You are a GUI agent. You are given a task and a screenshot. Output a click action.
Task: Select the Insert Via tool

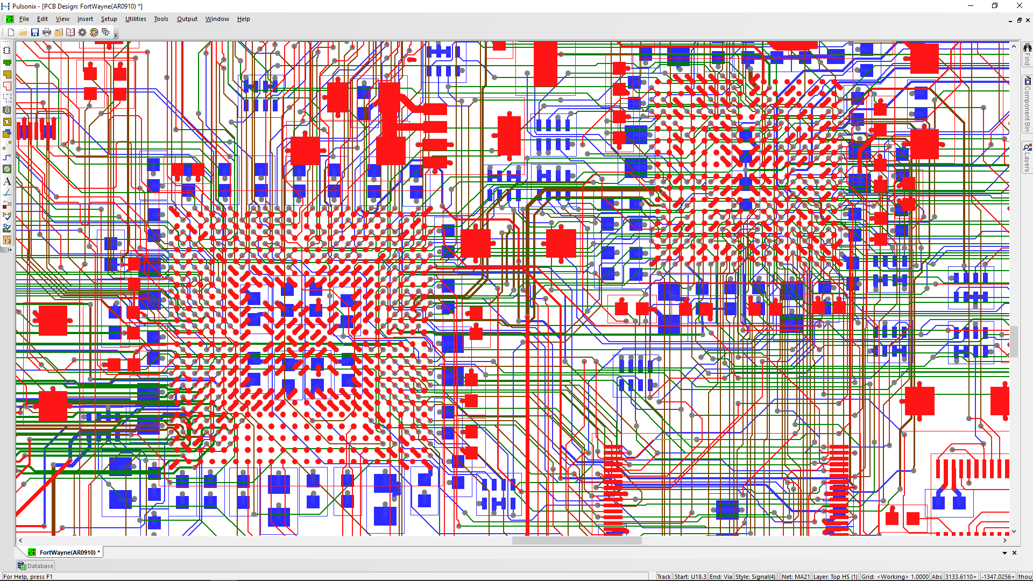[7, 110]
